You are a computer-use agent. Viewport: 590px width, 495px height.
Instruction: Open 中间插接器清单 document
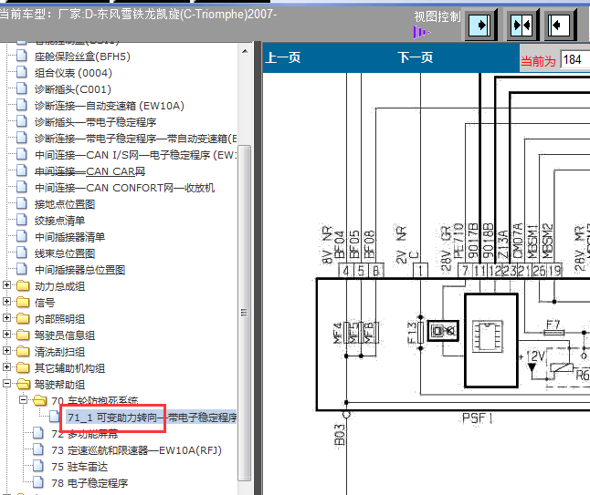pyautogui.click(x=70, y=237)
